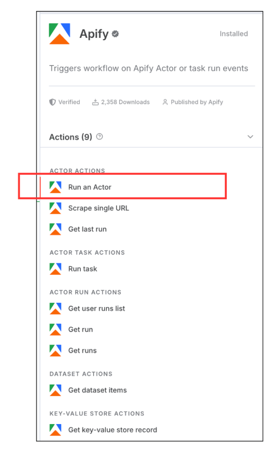
Task: Click the large Apify logo in header
Action: click(60, 34)
